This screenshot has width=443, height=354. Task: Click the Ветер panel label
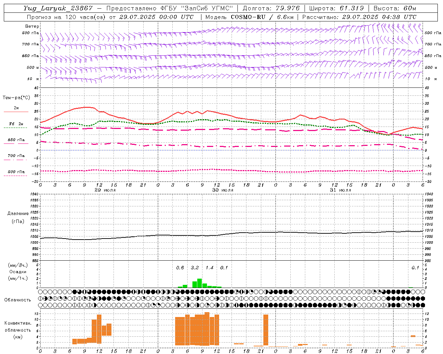pyautogui.click(x=32, y=26)
